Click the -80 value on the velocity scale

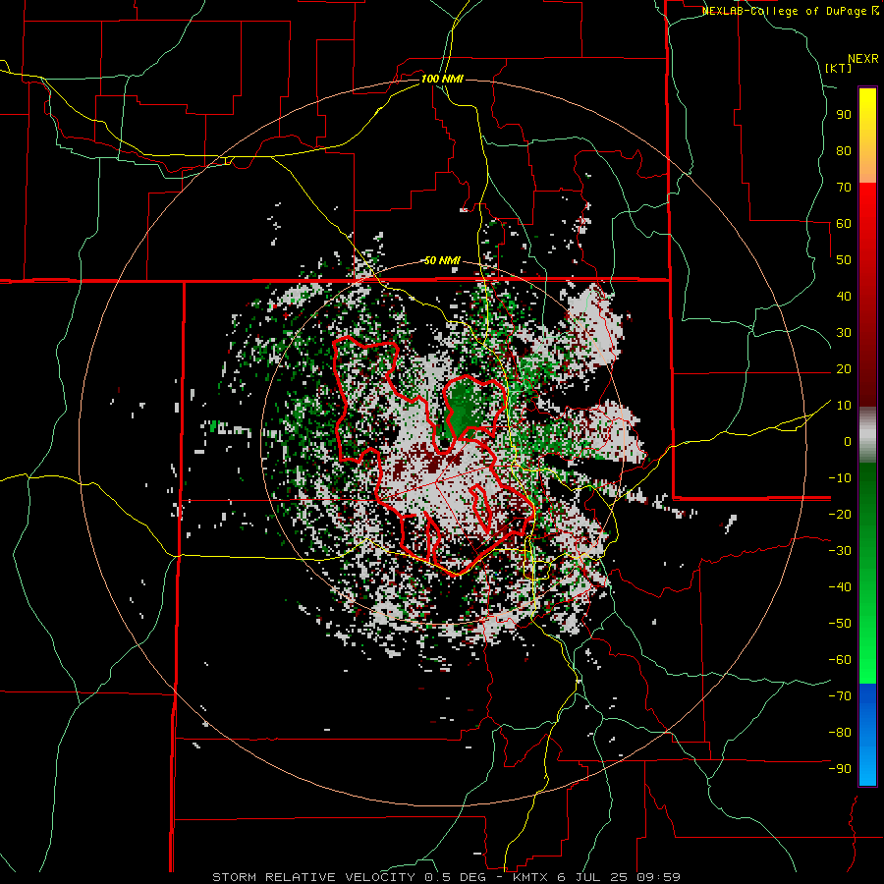(840, 733)
